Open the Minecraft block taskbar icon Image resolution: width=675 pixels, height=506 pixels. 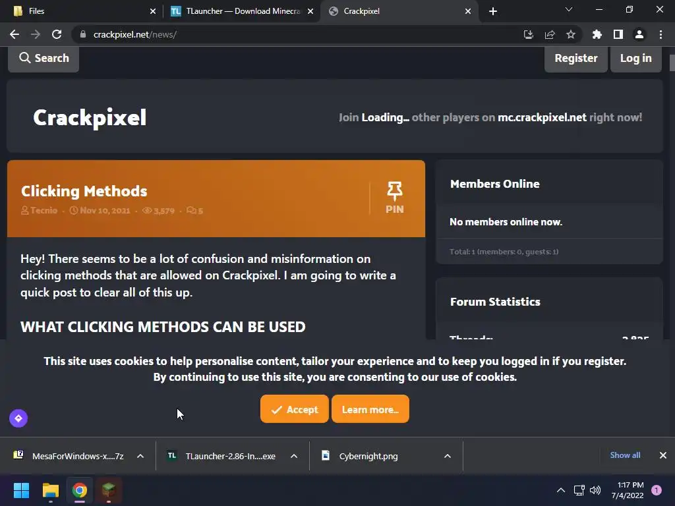[x=108, y=490]
